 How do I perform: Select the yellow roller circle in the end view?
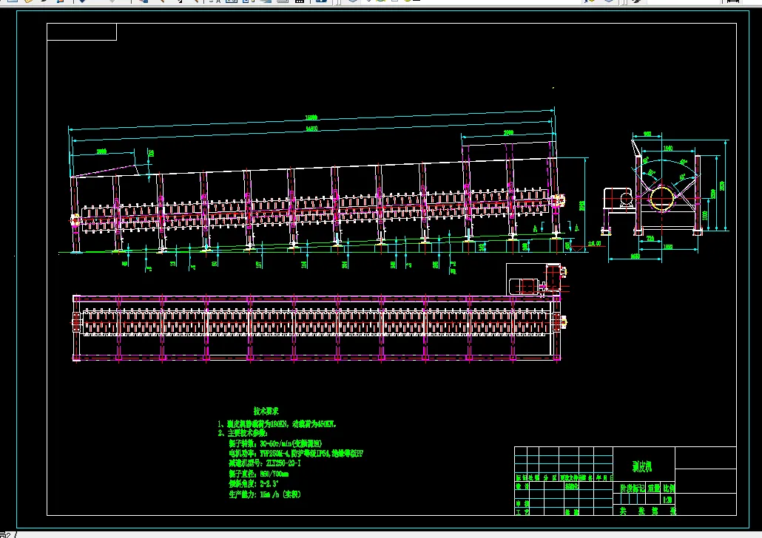click(662, 198)
